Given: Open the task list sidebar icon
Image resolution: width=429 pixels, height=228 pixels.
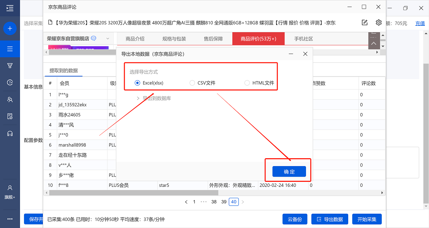Looking at the screenshot, I should (10, 49).
